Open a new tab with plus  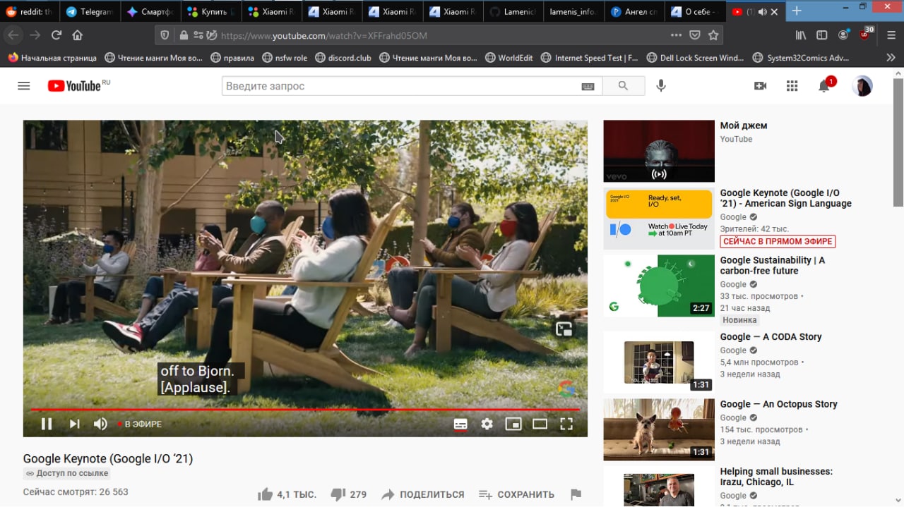click(796, 11)
